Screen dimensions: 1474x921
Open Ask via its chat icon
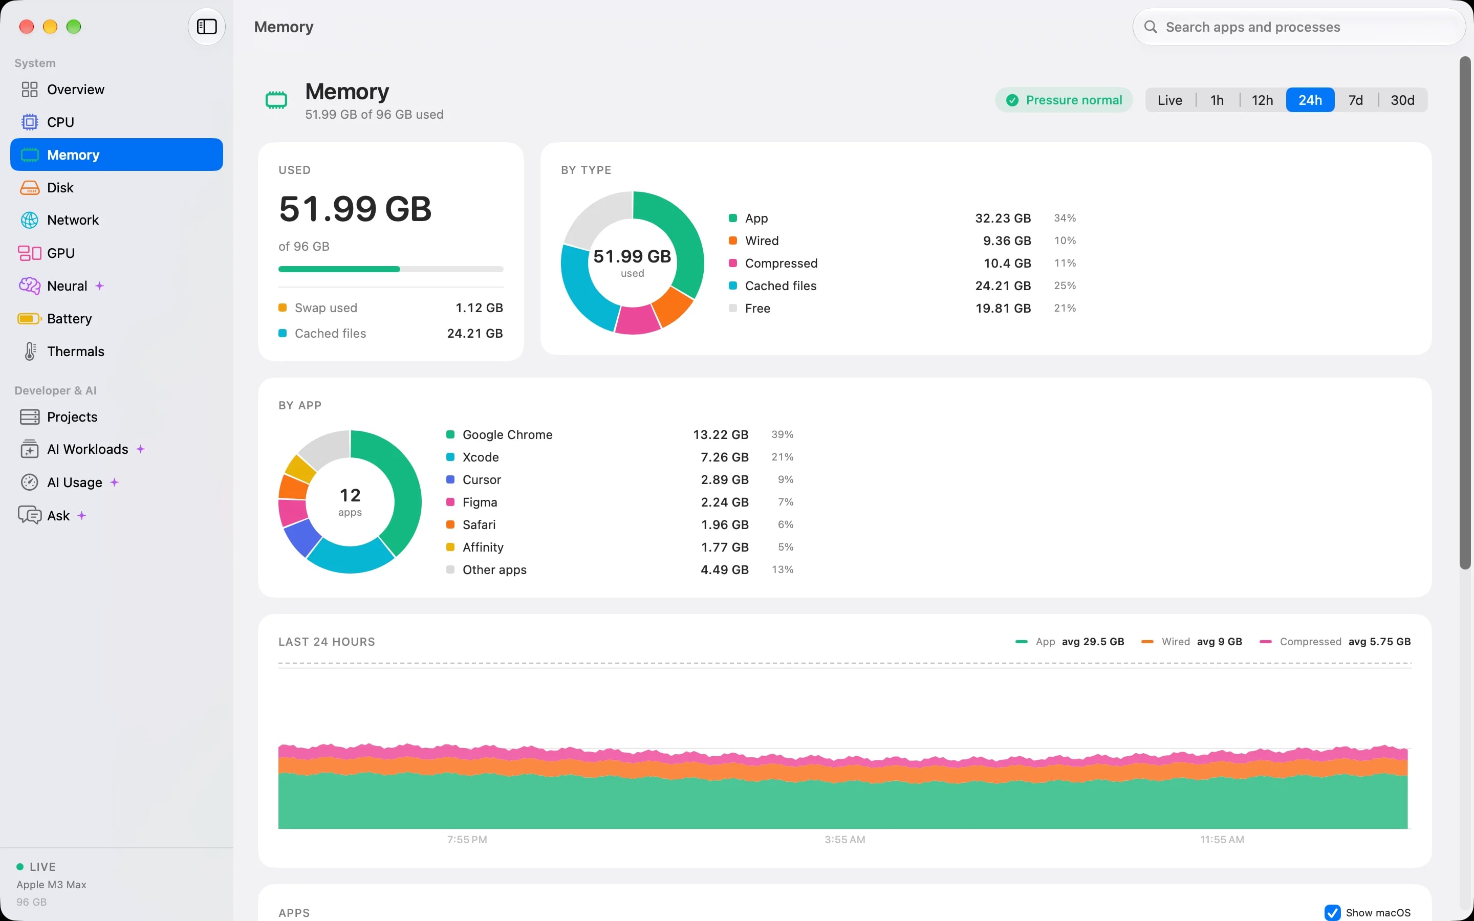[29, 515]
